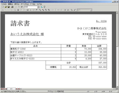The width and height of the screenshot is (119, 93).
Task: Click the red stop icon at bottom left
Action: pyautogui.click(x=2, y=89)
